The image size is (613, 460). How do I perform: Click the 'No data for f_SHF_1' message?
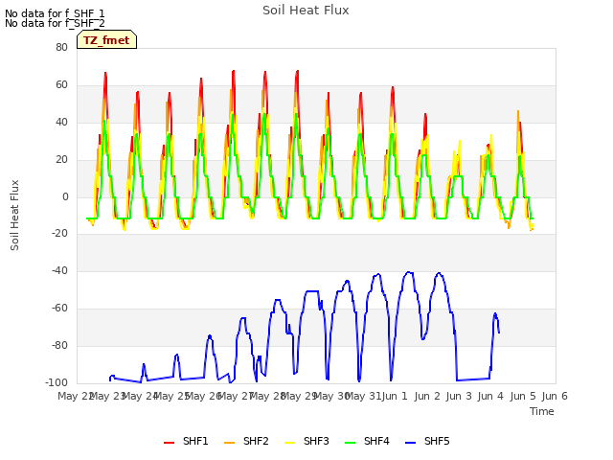click(x=55, y=13)
